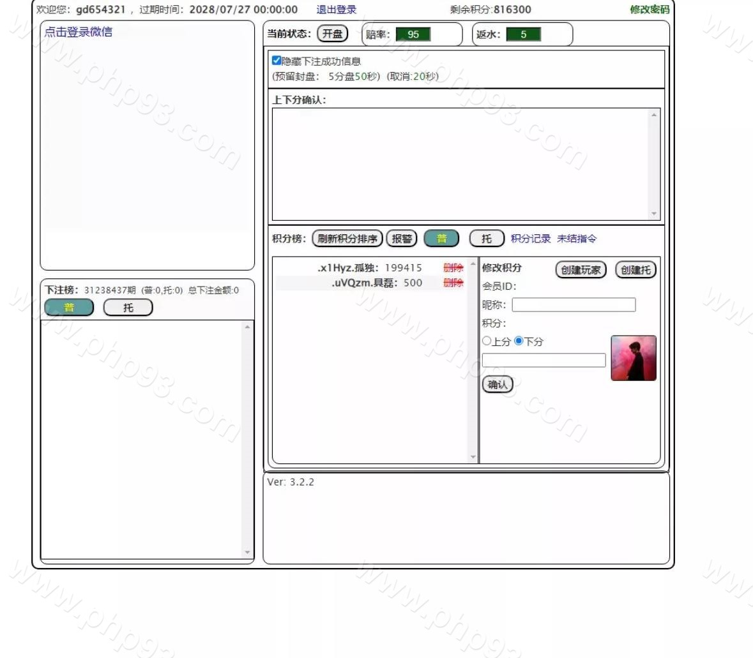This screenshot has width=753, height=658.
Task: Select 托 tab in 下注榜 panel
Action: pyautogui.click(x=128, y=308)
